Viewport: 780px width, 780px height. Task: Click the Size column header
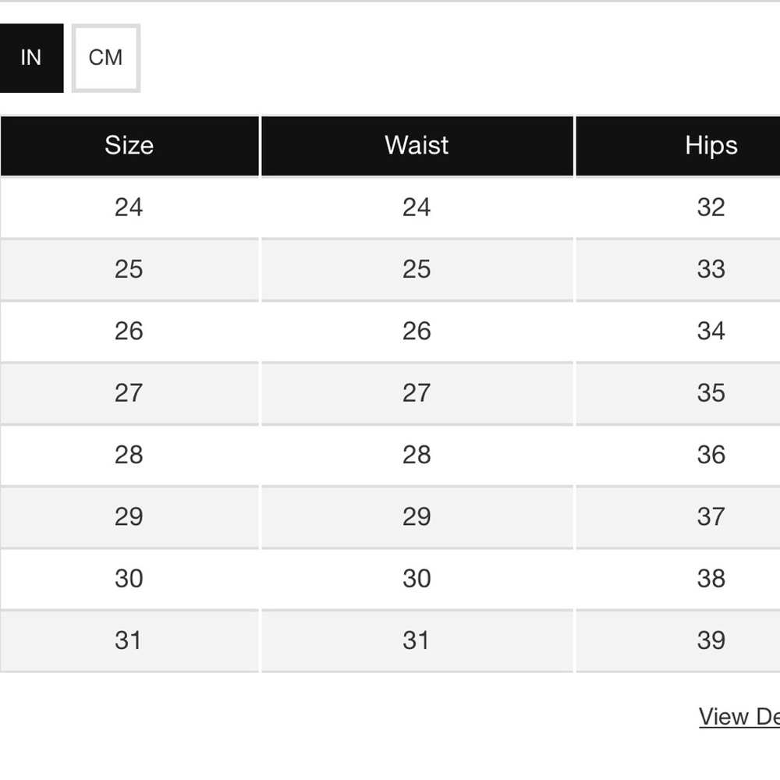tap(129, 146)
